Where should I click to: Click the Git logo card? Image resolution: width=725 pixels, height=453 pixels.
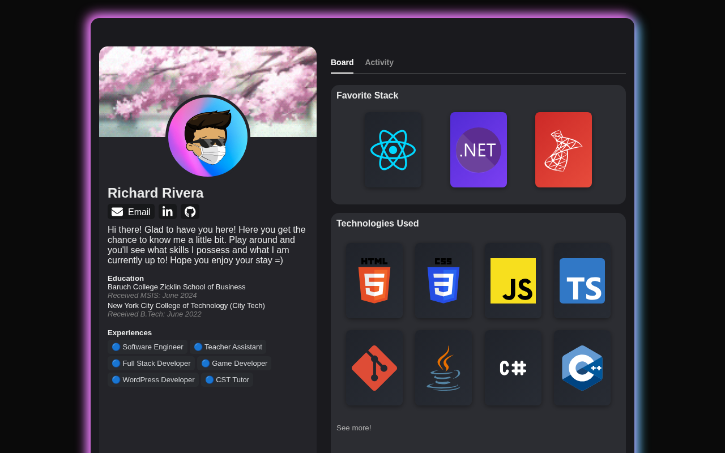374,368
